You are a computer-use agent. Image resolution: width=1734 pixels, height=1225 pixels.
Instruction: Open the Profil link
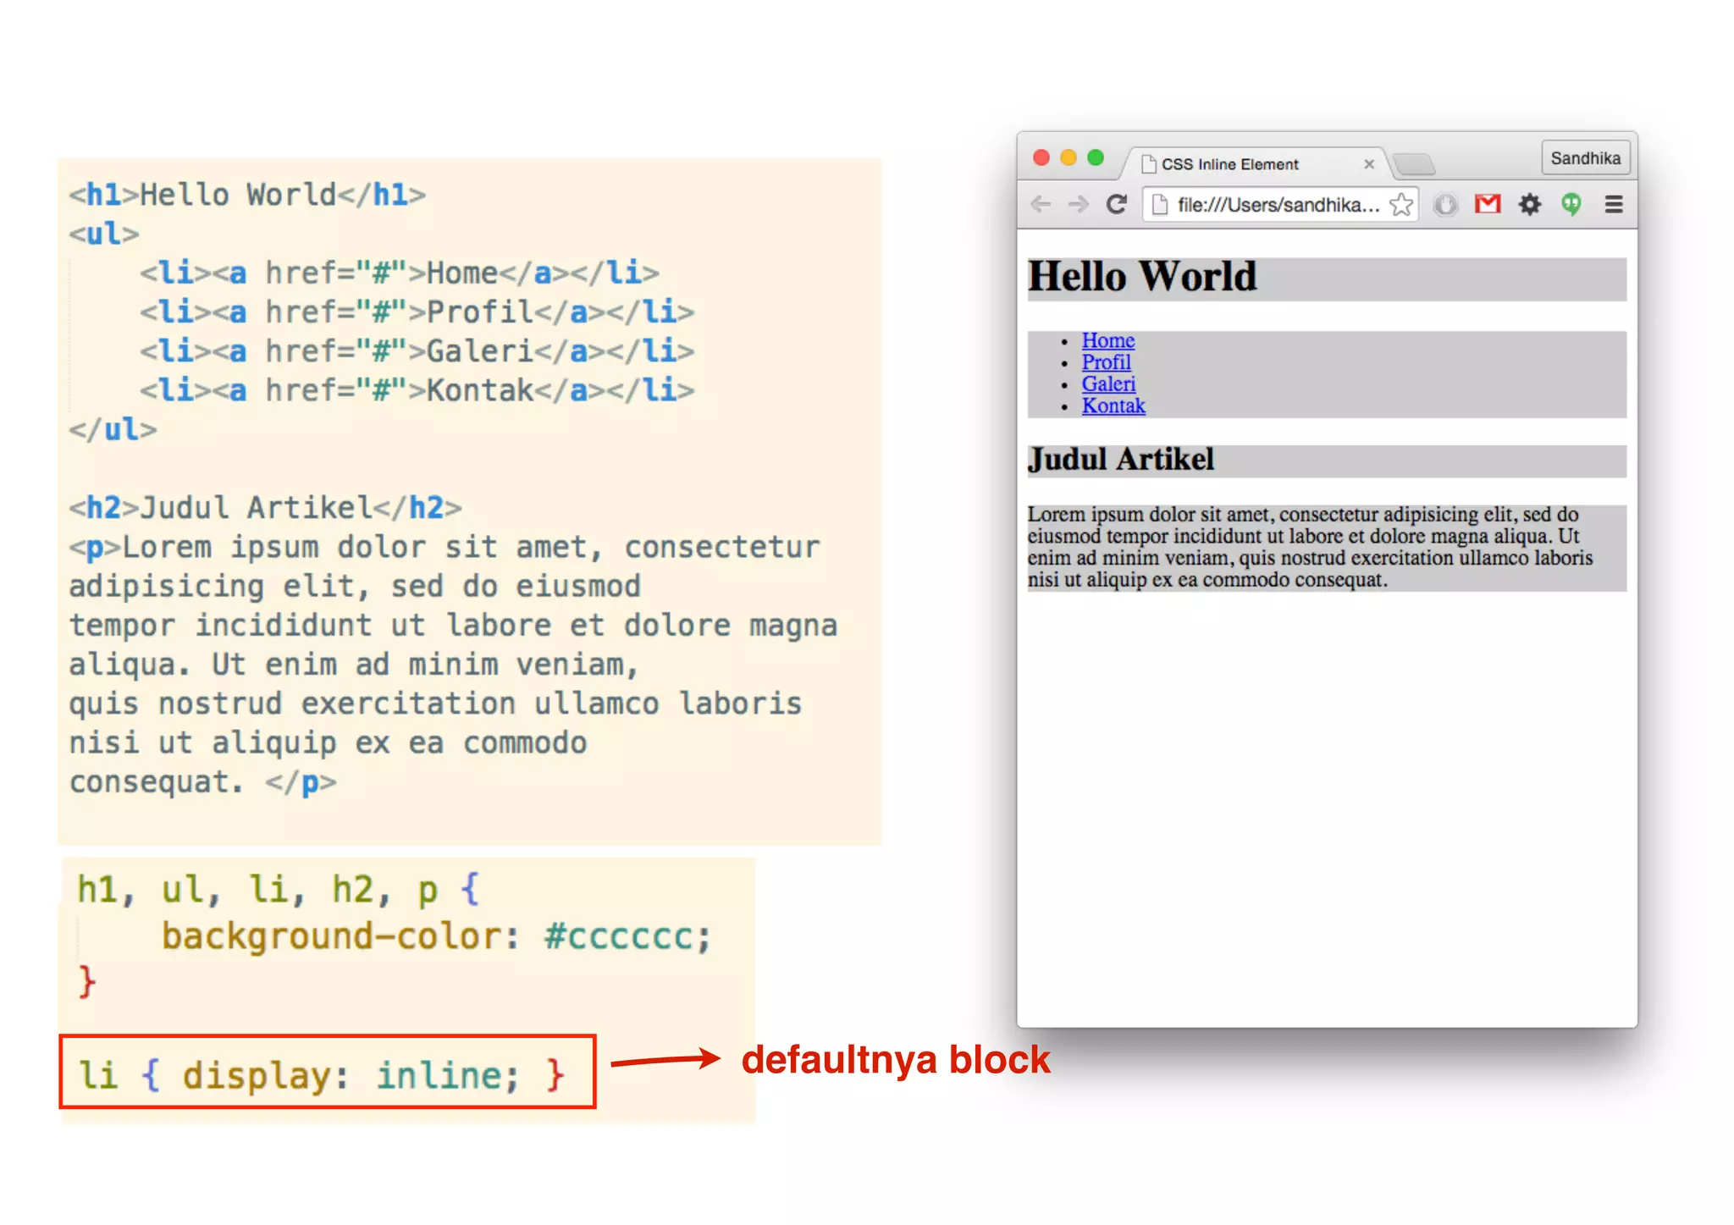1106,362
